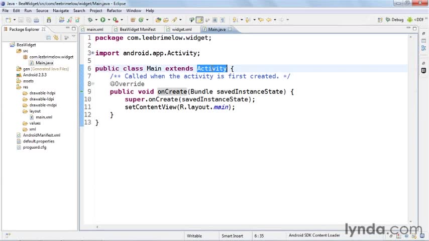Image resolution: width=429 pixels, height=241 pixels.
Task: Click the New Android project icon
Action: (x=62, y=20)
